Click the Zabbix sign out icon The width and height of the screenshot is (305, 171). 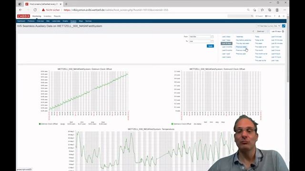pos(284,16)
